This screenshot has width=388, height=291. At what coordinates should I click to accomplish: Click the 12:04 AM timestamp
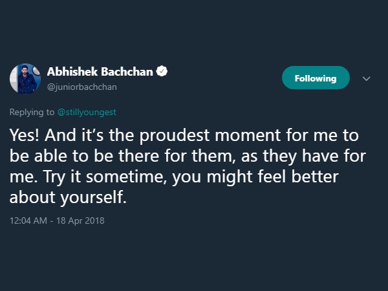pyautogui.click(x=28, y=221)
